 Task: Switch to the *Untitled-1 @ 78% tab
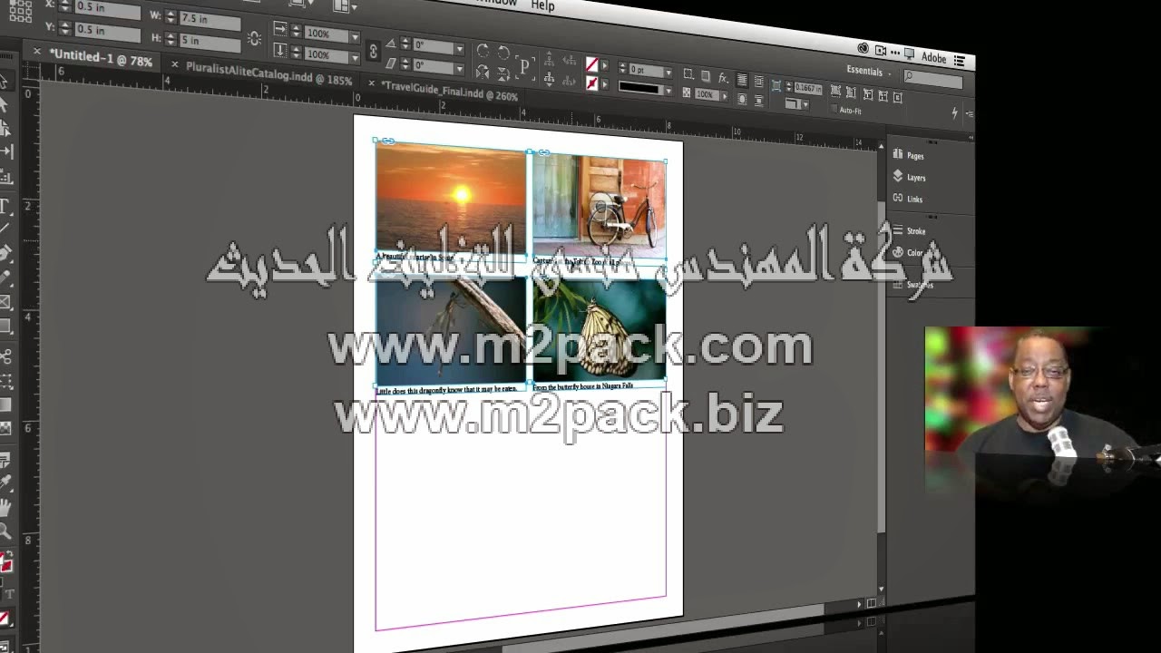101,58
